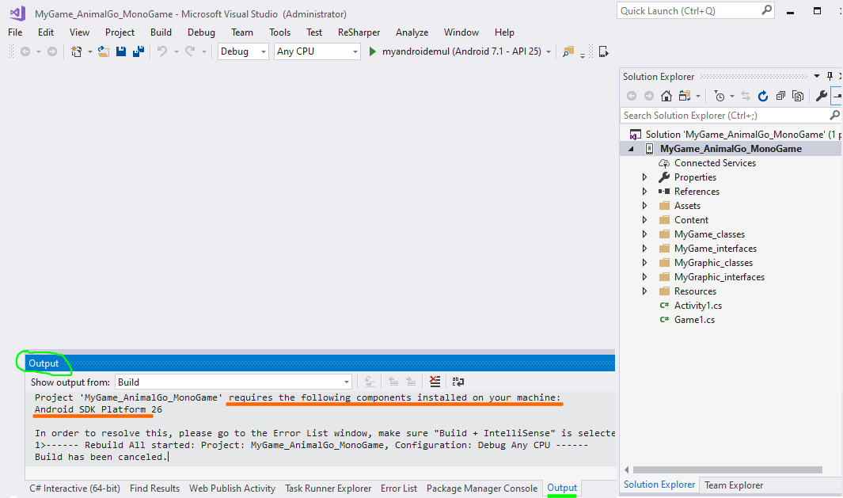This screenshot has width=843, height=498.
Task: Toggle word wrap in Output window
Action: (458, 382)
